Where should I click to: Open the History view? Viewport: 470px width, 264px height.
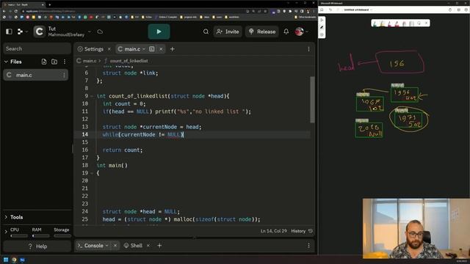click(x=302, y=231)
